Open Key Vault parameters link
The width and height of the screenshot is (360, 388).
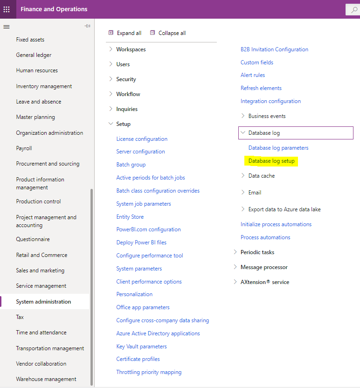click(x=141, y=346)
